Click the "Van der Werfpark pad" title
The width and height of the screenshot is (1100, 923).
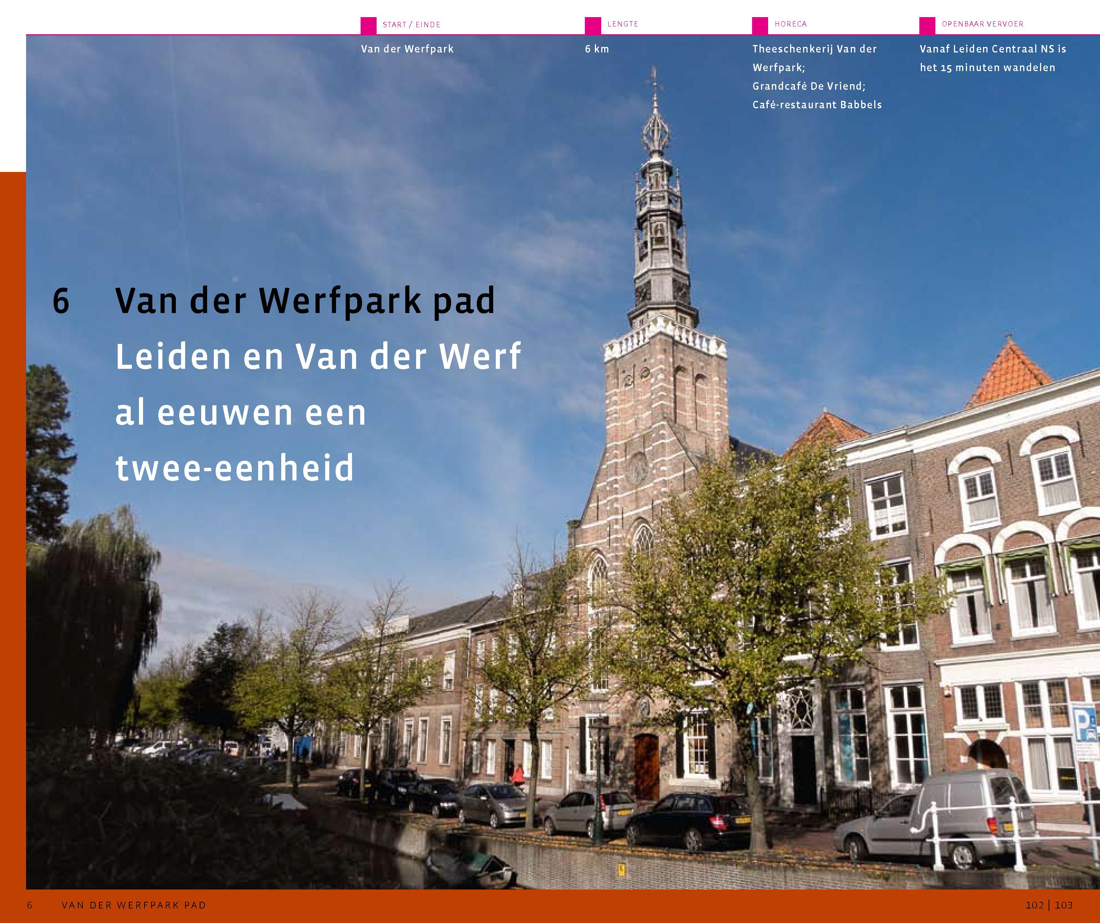(305, 301)
